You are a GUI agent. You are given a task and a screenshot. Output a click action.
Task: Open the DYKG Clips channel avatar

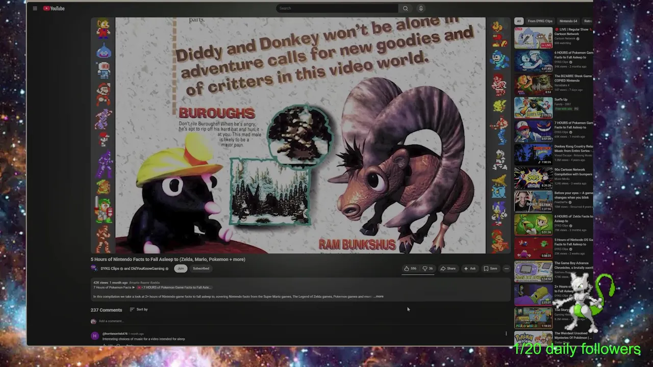pyautogui.click(x=94, y=269)
